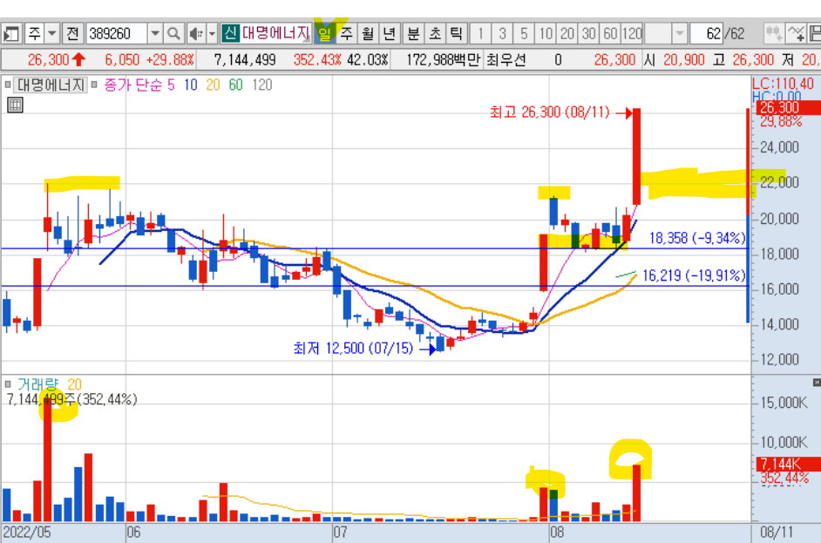Image resolution: width=821 pixels, height=543 pixels.
Task: Click the red 26,300 price tag on axis
Action: (x=789, y=108)
